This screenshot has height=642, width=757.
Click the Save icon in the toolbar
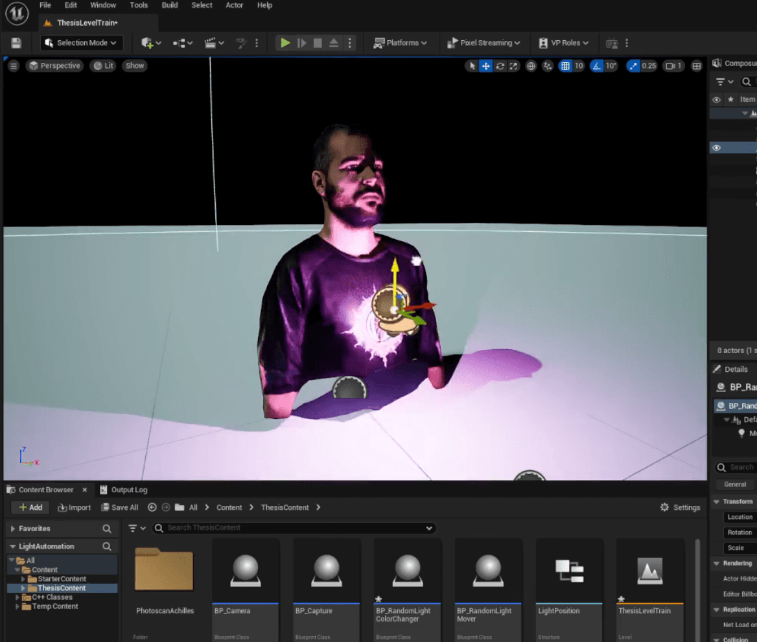coord(16,43)
